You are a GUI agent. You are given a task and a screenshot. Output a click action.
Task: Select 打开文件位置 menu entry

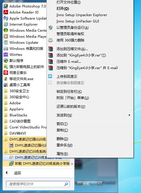tap(68, 2)
